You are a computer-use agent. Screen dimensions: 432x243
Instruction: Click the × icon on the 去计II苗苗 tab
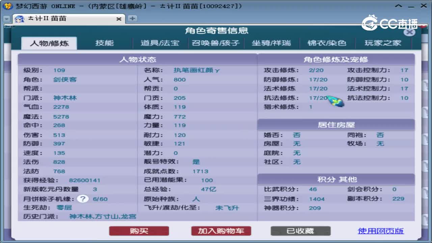point(119,19)
